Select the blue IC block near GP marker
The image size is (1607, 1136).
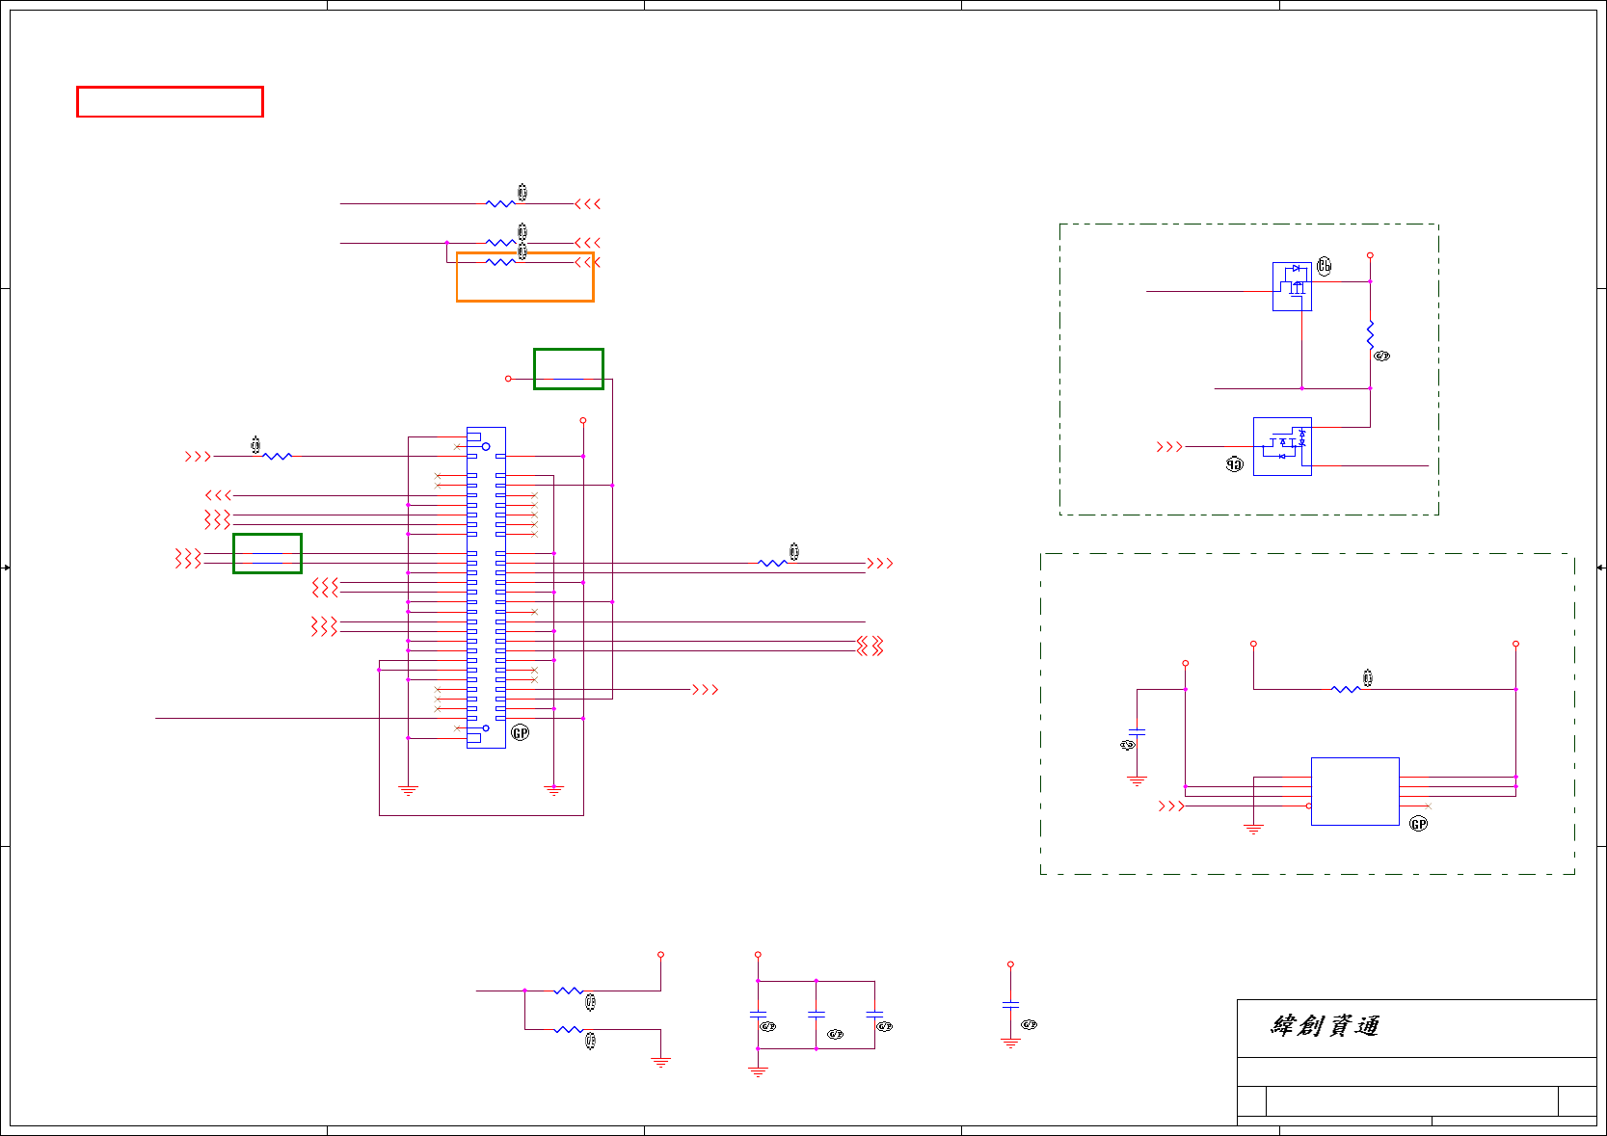click(x=1354, y=791)
